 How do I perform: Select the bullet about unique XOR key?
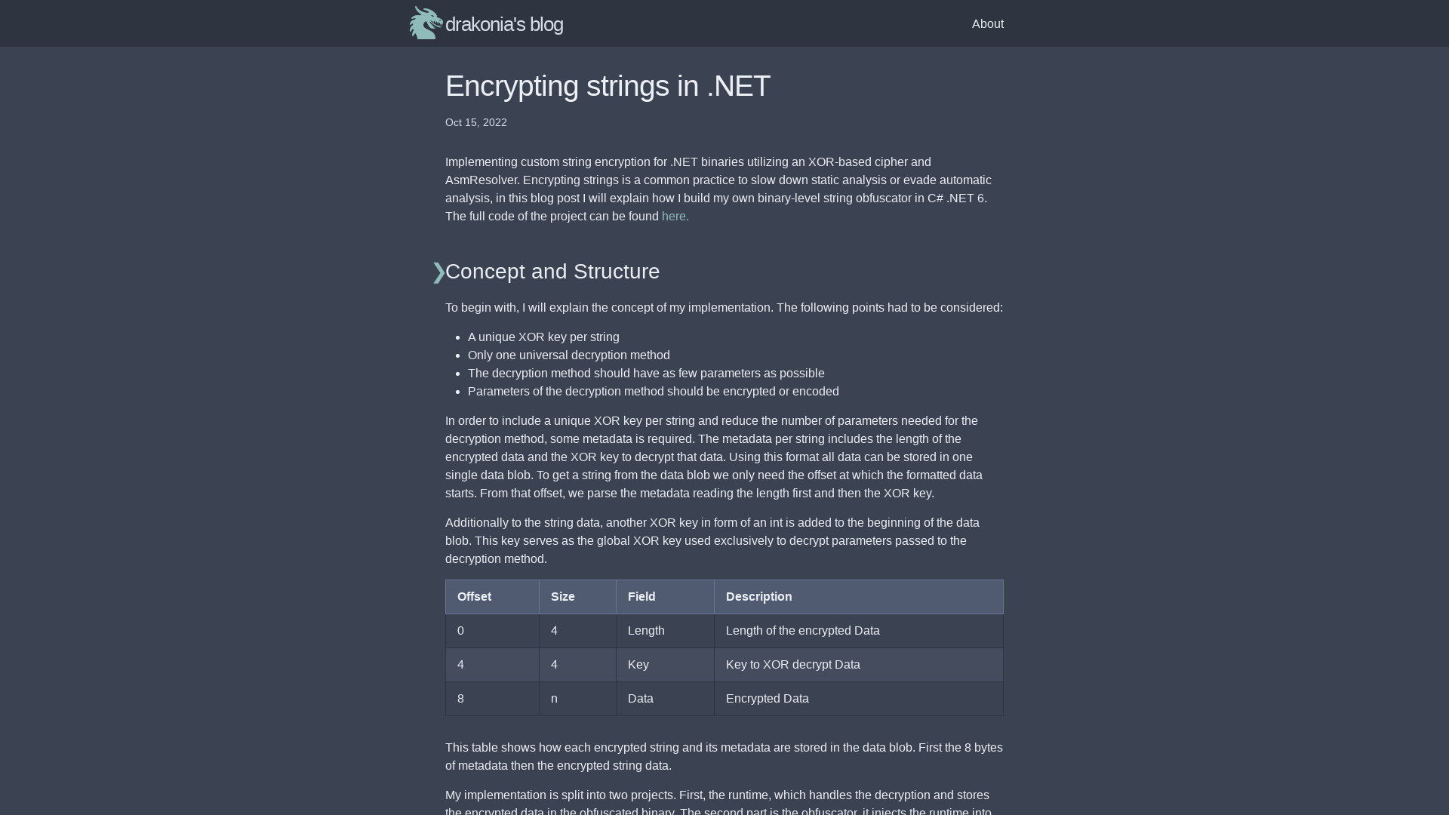tap(543, 337)
